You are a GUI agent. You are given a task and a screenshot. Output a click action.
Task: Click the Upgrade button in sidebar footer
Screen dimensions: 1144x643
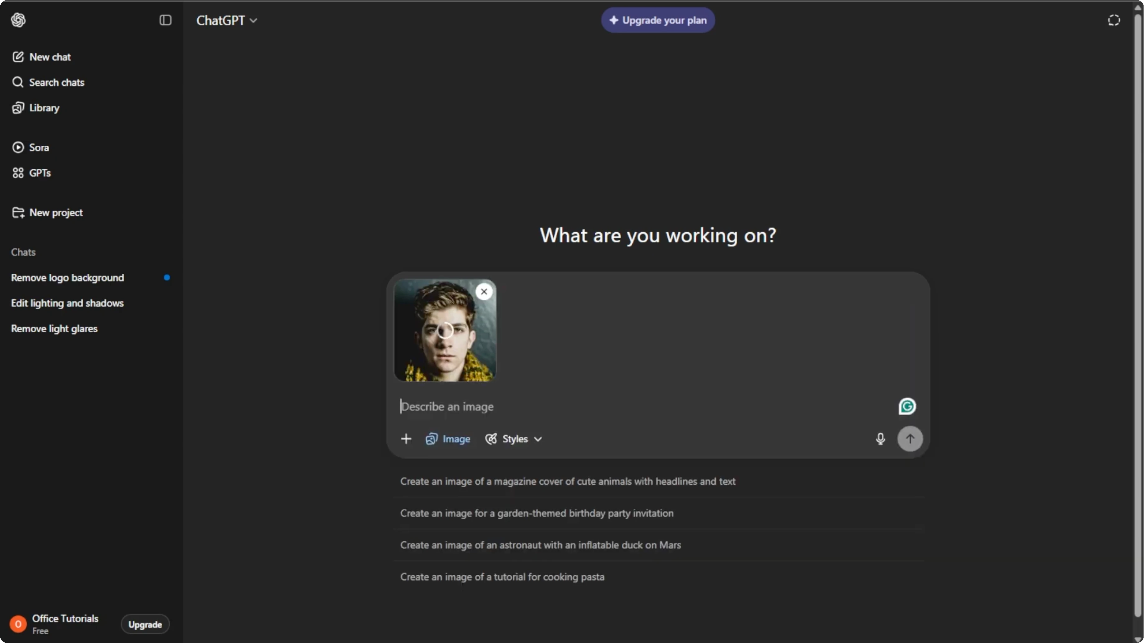pos(145,624)
